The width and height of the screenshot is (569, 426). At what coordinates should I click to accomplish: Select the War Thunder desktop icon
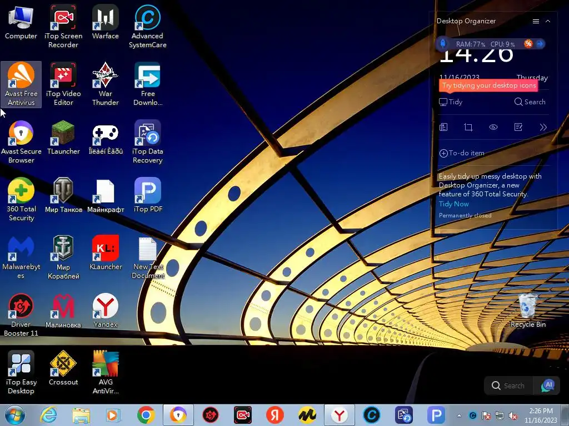point(105,84)
